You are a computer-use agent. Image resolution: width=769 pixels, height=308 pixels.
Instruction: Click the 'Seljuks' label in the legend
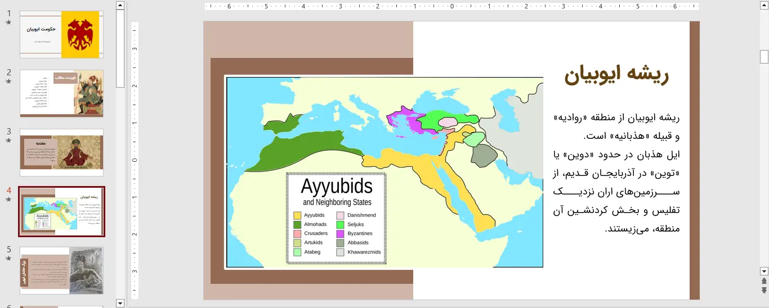click(356, 224)
